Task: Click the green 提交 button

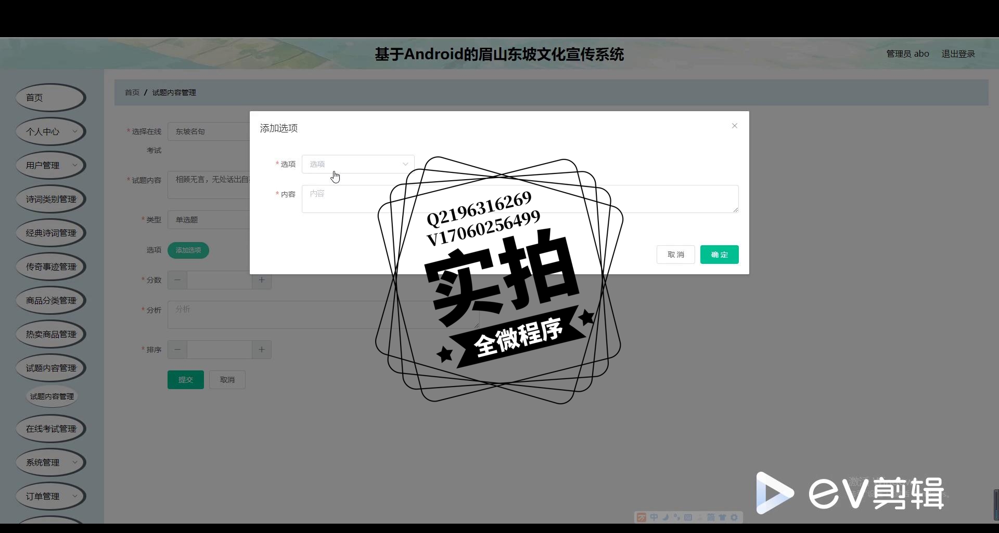Action: (x=186, y=380)
